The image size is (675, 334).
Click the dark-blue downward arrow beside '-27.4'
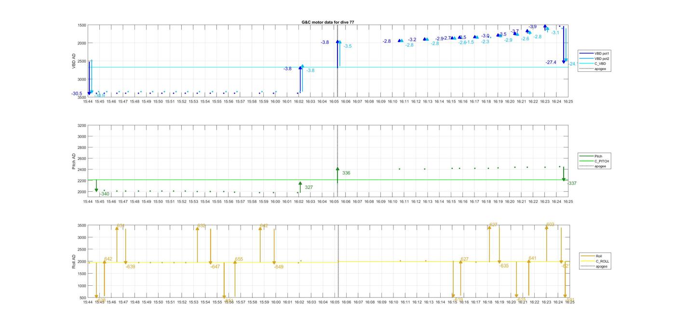point(564,45)
